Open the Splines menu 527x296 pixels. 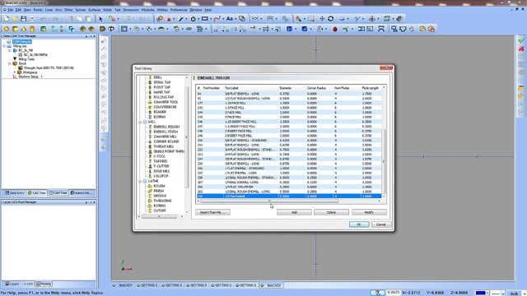pyautogui.click(x=81, y=10)
